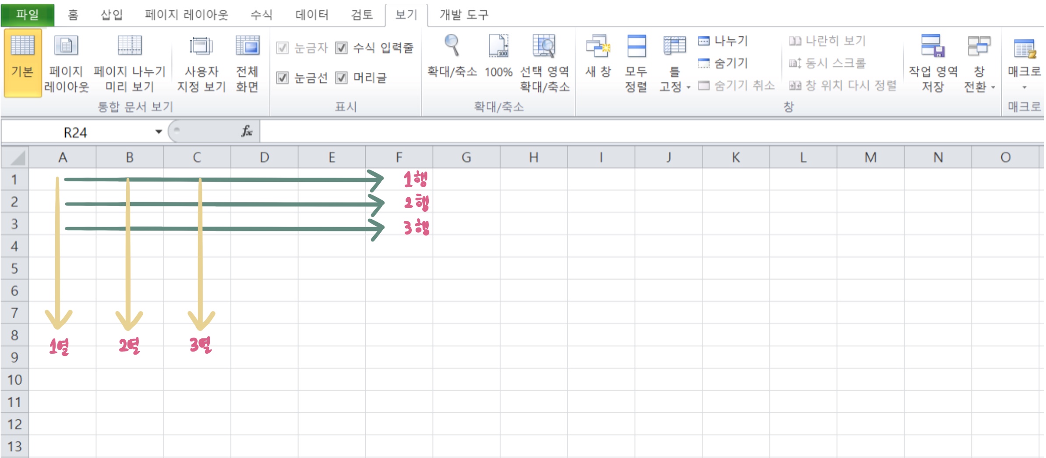Open 페이지 레이아웃 view

tap(66, 63)
